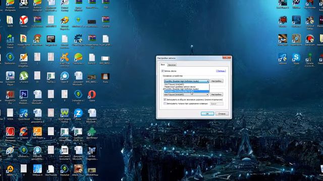The image size is (323, 181).
Task: Launch the Starbound desktop icon
Action: click(10, 57)
